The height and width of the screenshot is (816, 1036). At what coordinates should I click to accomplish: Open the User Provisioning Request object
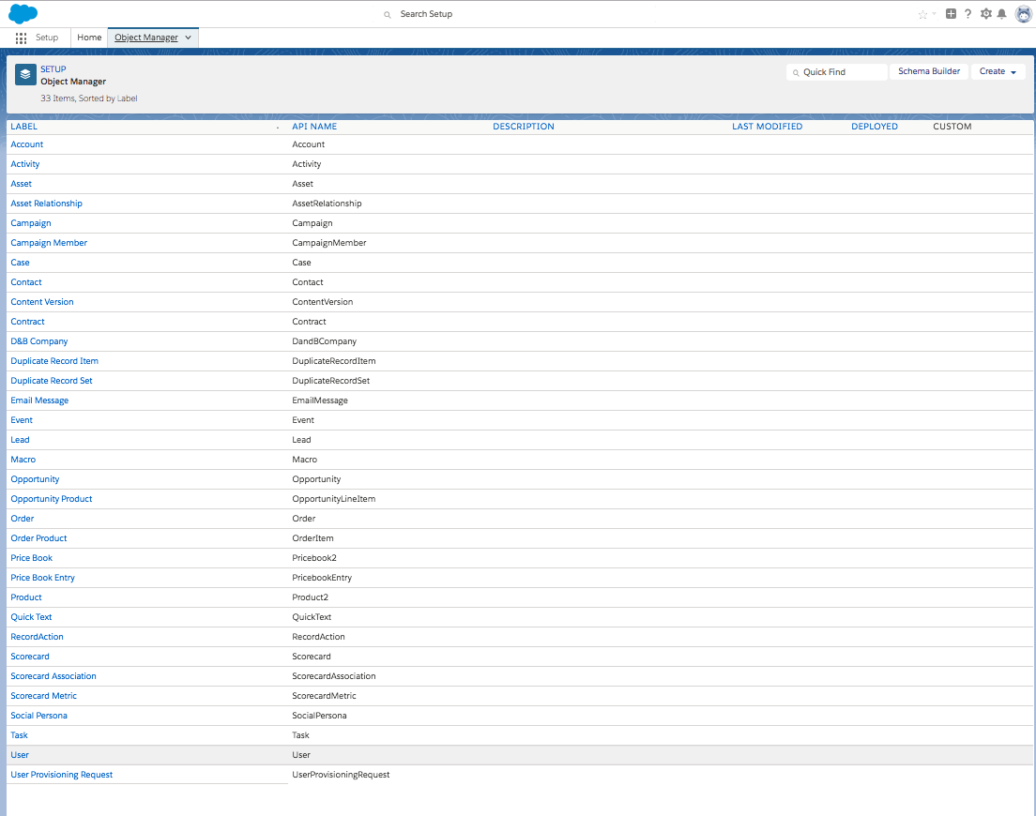pyautogui.click(x=61, y=775)
